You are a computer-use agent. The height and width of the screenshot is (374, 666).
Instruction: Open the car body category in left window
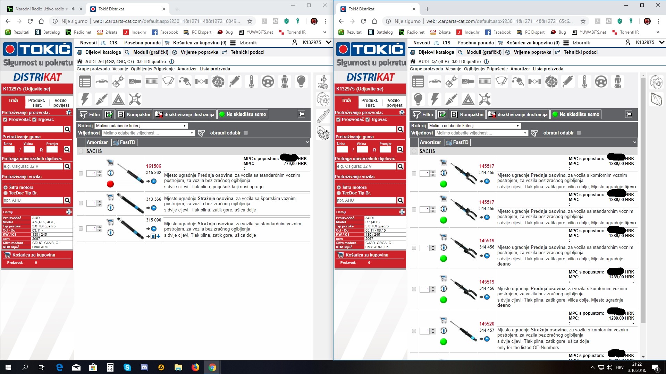[101, 82]
